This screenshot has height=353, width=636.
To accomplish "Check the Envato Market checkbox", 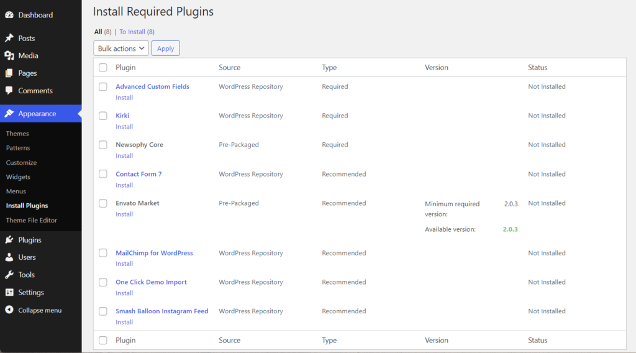I will [103, 203].
